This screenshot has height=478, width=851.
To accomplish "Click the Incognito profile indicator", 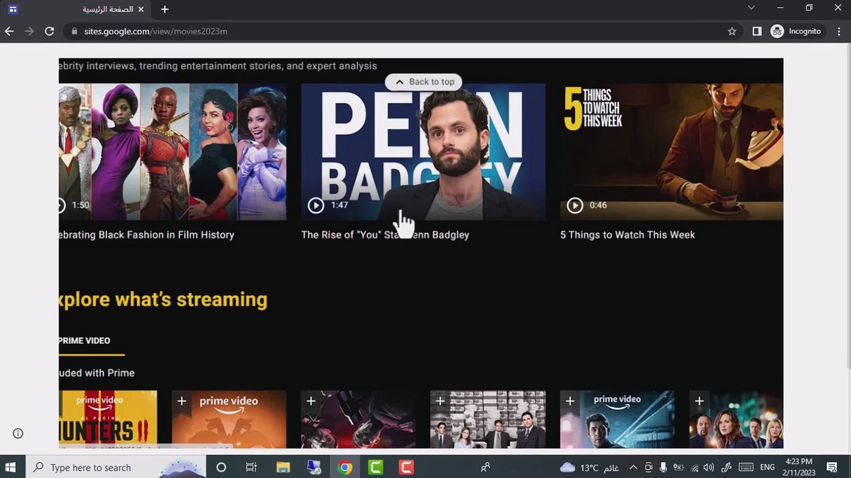I will click(796, 31).
